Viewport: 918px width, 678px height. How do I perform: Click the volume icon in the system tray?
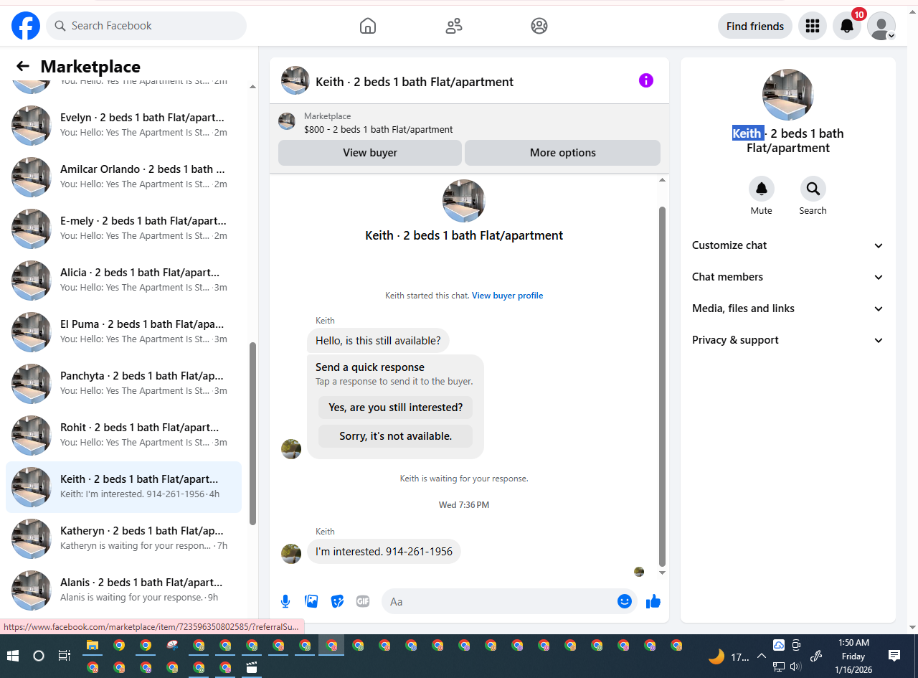point(795,667)
